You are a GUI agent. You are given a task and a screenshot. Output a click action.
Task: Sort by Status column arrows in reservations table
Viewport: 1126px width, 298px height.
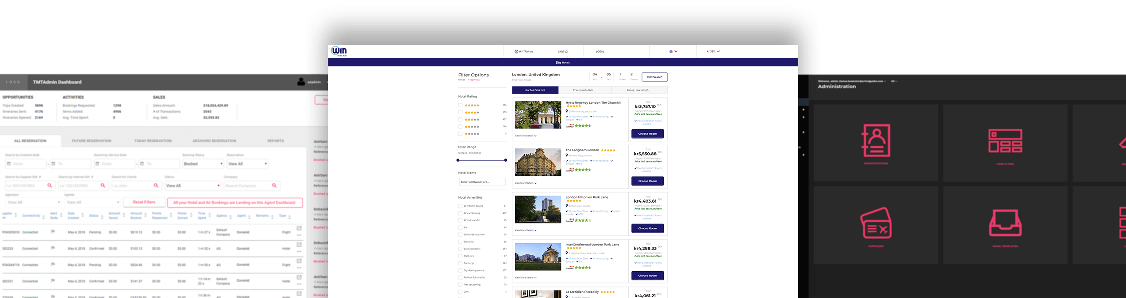click(102, 216)
